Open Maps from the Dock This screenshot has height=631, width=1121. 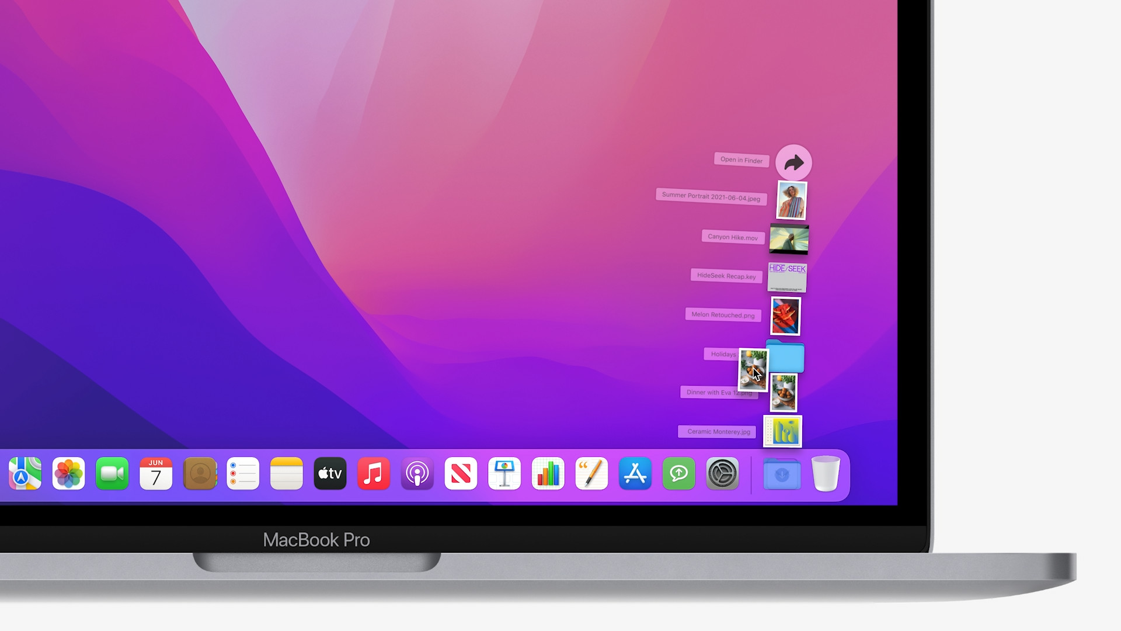click(25, 474)
